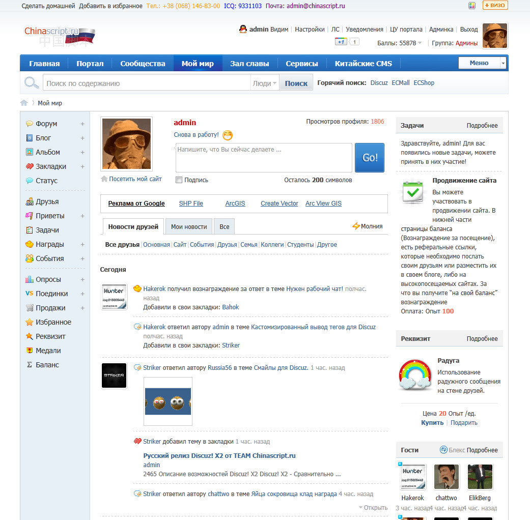Open the Настройки link in header
Screen dimensions: 530x520
tap(310, 30)
